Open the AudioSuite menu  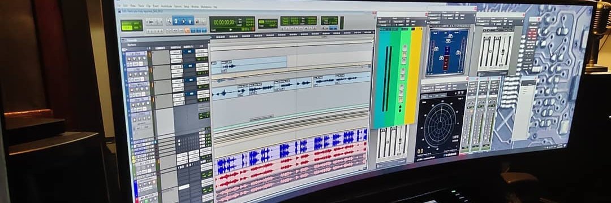pyautogui.click(x=166, y=6)
